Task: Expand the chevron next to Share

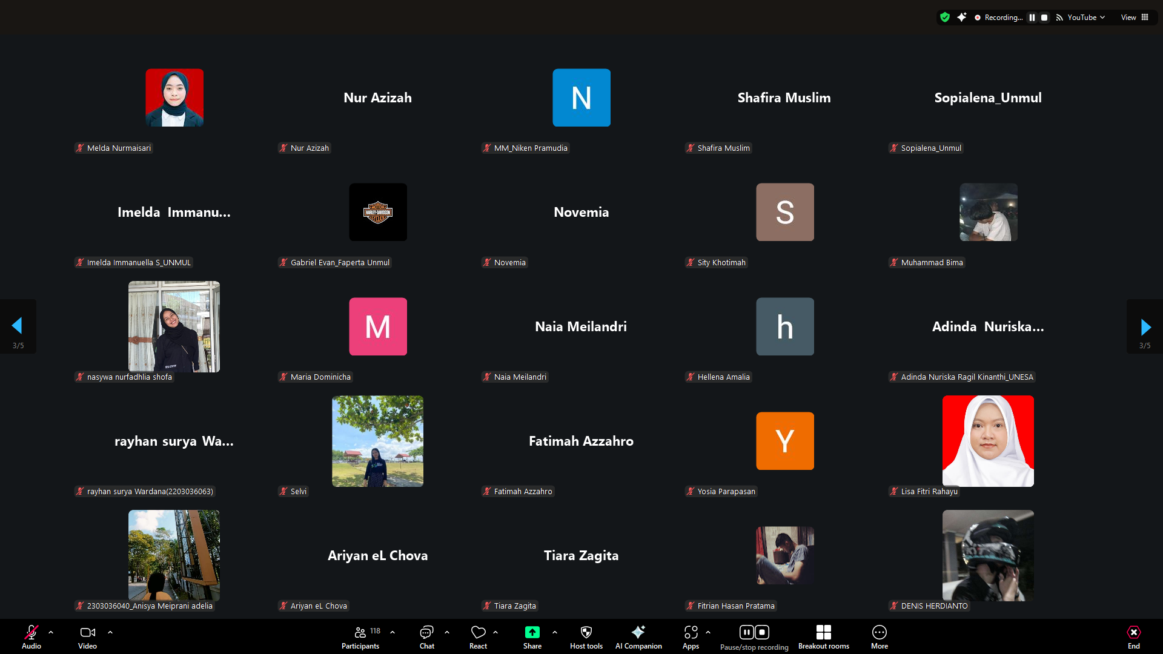Action: (555, 632)
